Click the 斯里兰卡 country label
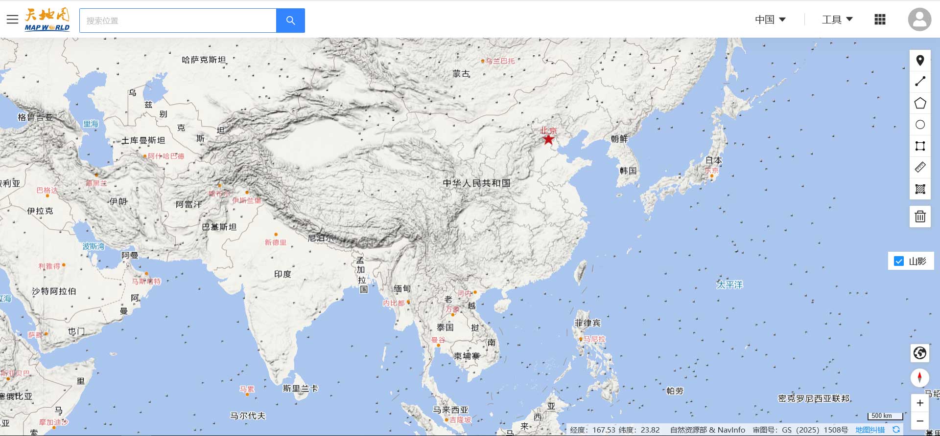This screenshot has width=940, height=436. [x=301, y=389]
